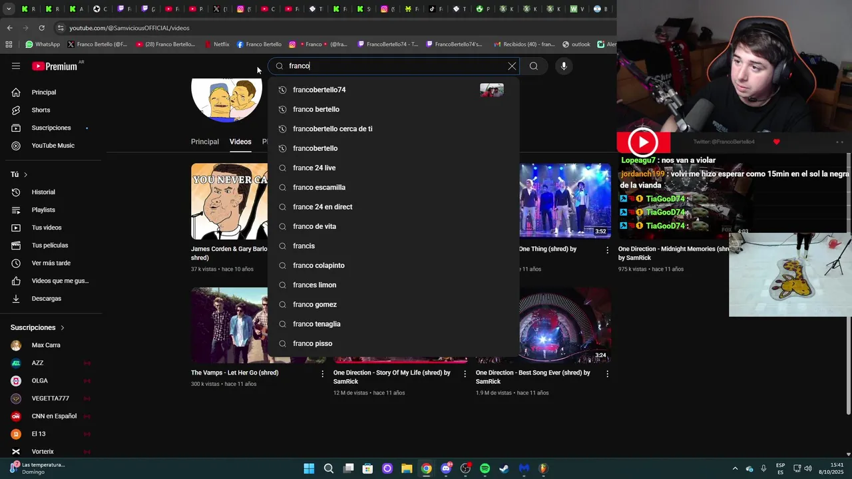Image resolution: width=852 pixels, height=479 pixels.
Task: Open the Netflix bookmark
Action: 216,45
